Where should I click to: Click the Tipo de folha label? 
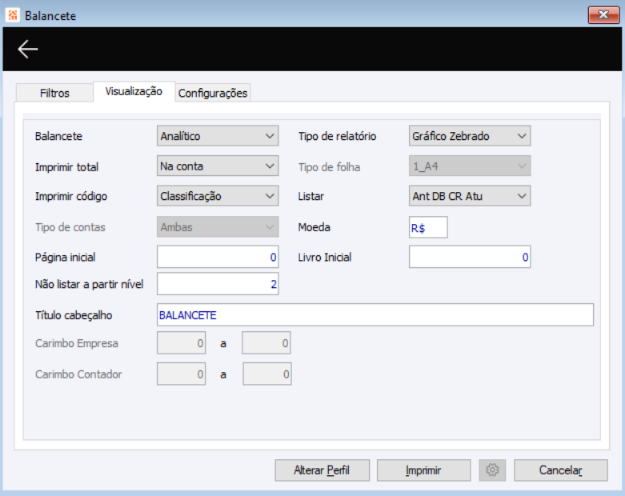(329, 167)
